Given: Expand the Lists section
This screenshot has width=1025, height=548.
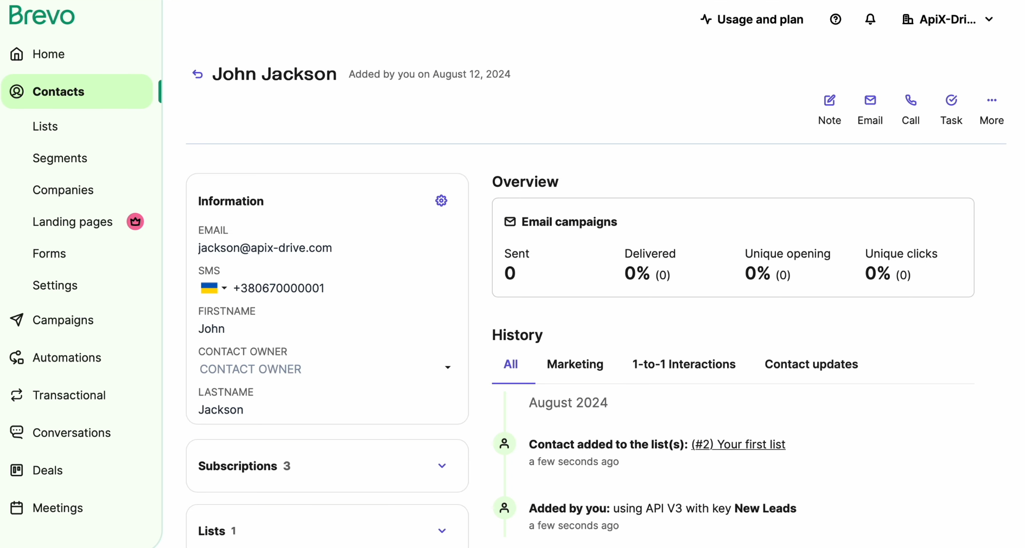Looking at the screenshot, I should pyautogui.click(x=442, y=531).
